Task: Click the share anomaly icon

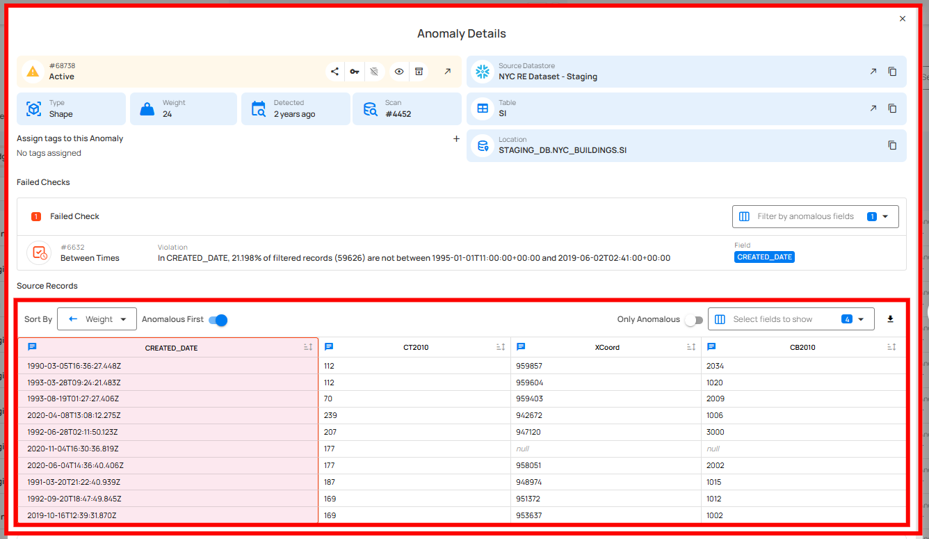Action: coord(335,72)
